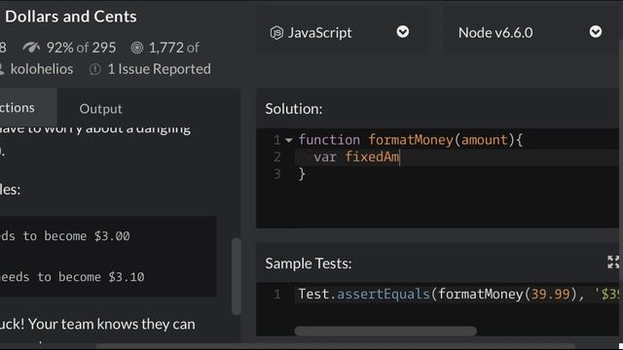Click the satisfaction rating gauge icon

pyautogui.click(x=31, y=48)
